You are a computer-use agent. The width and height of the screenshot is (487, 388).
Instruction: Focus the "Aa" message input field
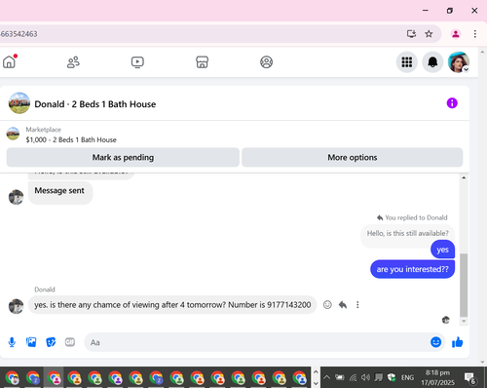click(x=256, y=342)
